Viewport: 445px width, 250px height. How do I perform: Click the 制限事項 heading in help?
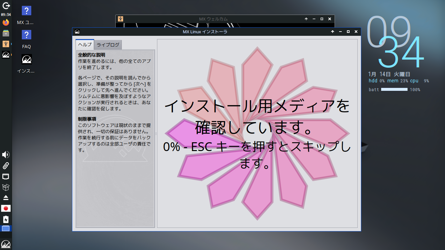(x=87, y=119)
